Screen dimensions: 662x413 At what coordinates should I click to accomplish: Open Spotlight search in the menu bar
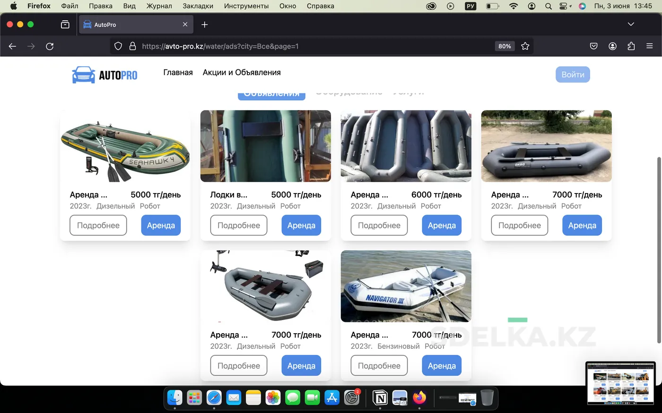click(x=549, y=6)
